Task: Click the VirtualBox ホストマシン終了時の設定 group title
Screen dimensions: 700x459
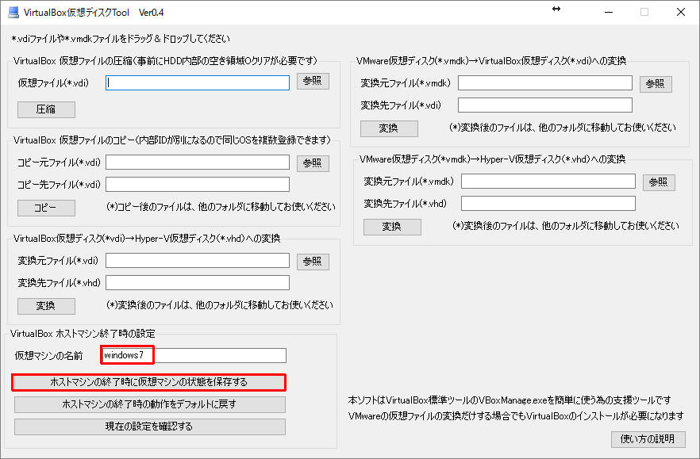Action: 83,334
